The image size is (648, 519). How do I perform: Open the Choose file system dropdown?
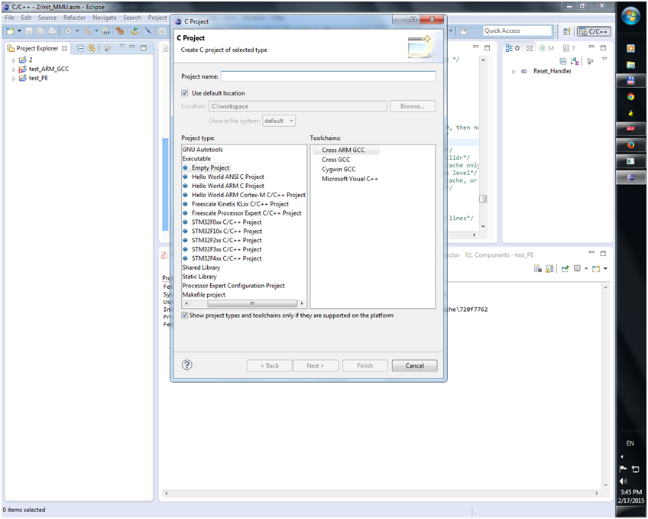279,121
